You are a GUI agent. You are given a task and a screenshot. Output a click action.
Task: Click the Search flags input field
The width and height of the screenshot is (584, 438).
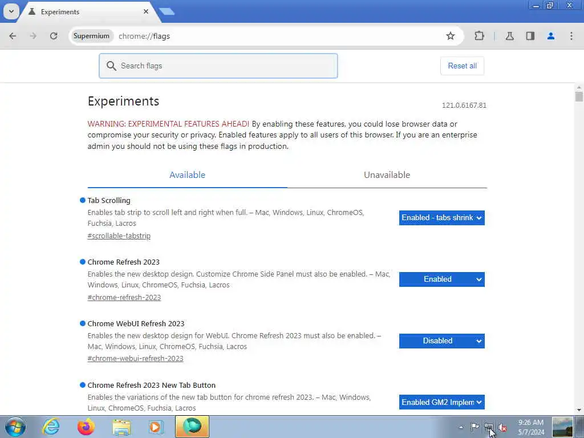coord(218,66)
